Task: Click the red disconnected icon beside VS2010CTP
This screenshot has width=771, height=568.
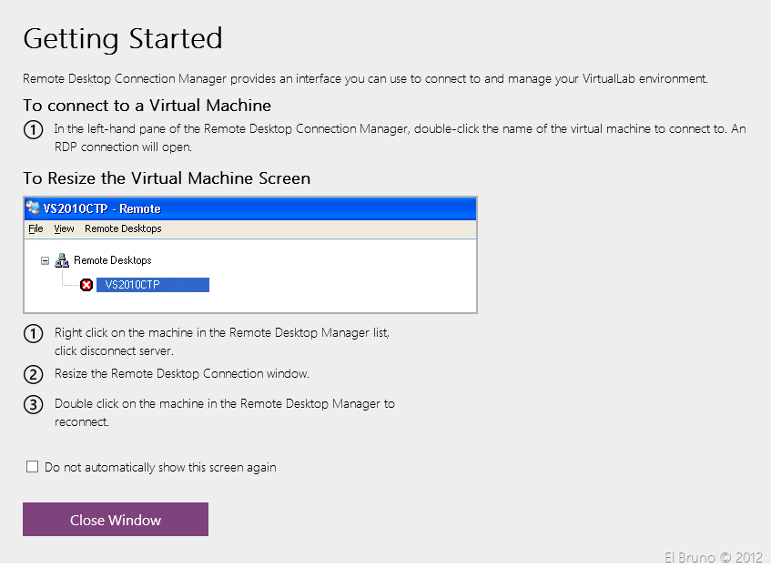Action: 86,285
